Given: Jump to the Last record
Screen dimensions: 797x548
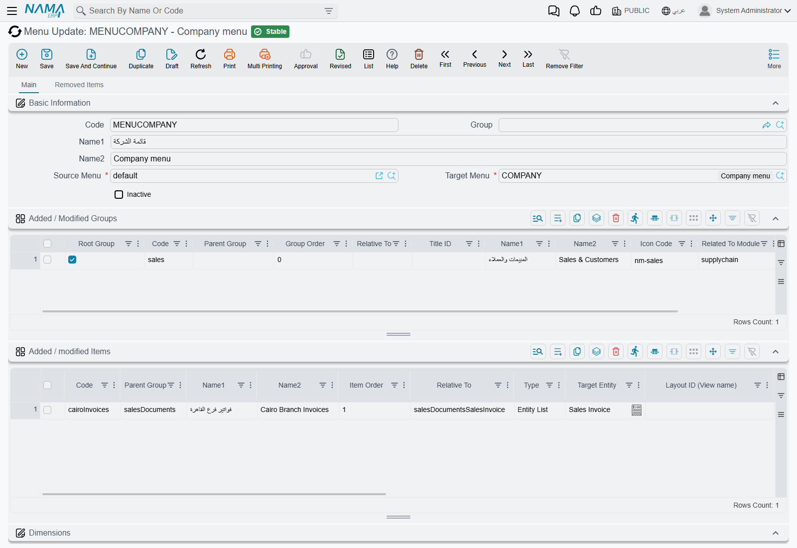Looking at the screenshot, I should 528,58.
